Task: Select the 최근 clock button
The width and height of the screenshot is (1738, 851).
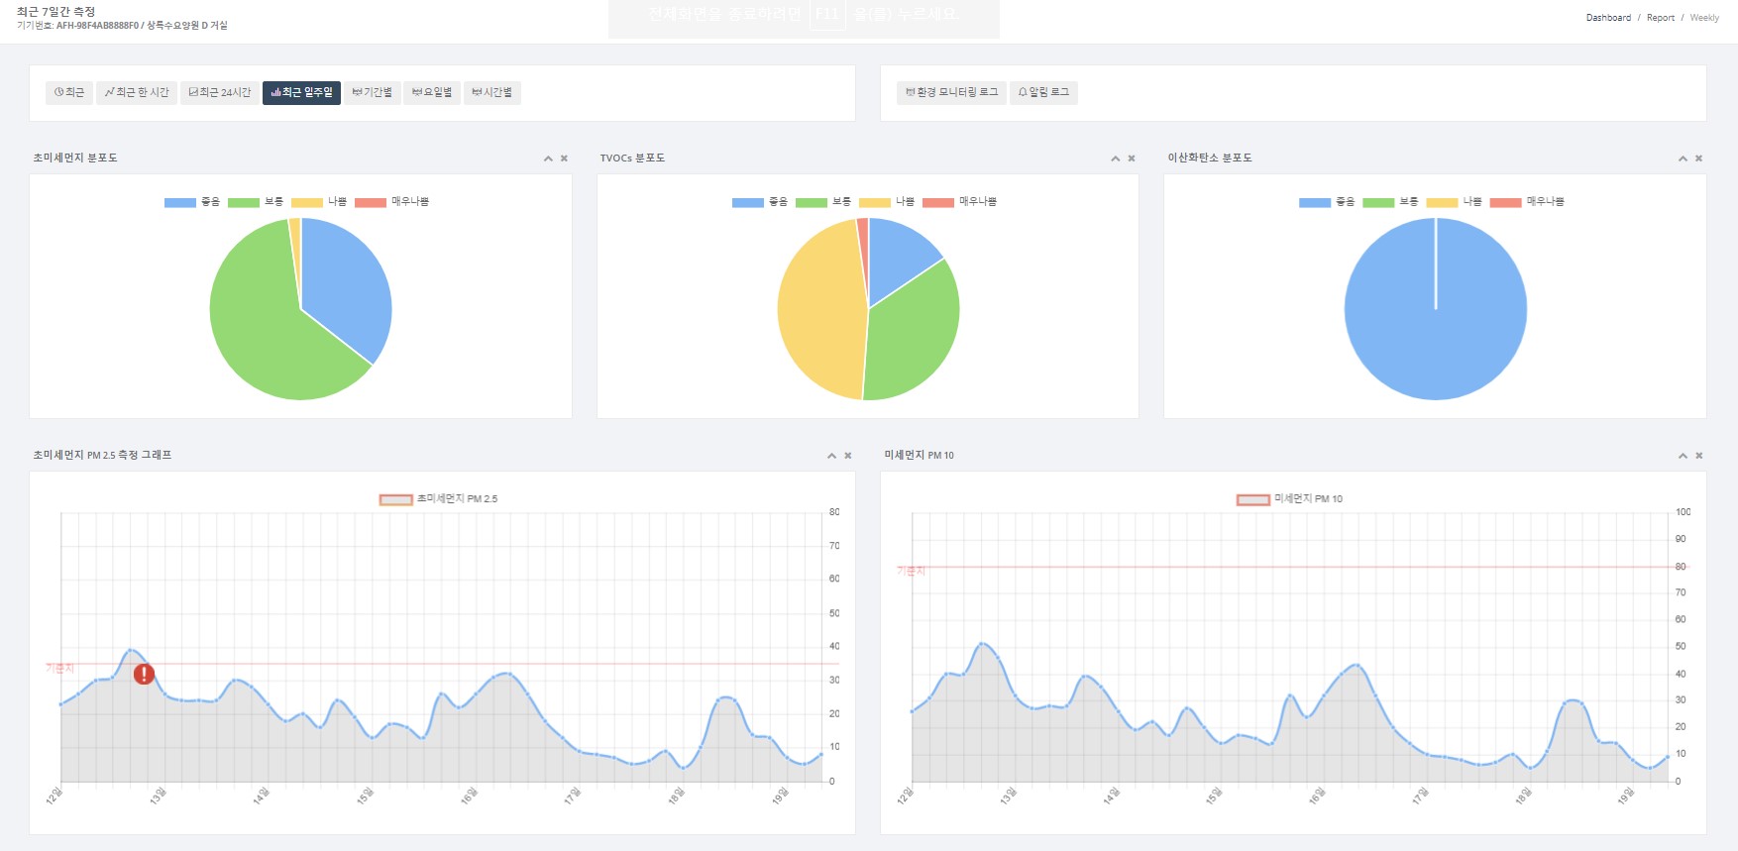Action: (69, 92)
